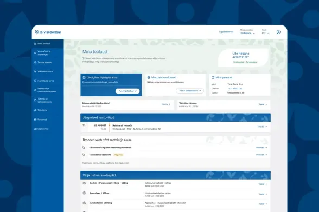Screen dimensions: 319x212
Task: Click the prescription icon for Kodeiin + Paratsetamool
Action: [84, 183]
